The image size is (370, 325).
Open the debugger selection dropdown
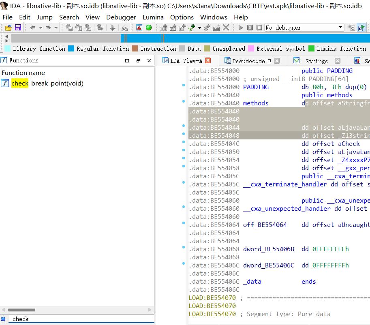point(340,28)
